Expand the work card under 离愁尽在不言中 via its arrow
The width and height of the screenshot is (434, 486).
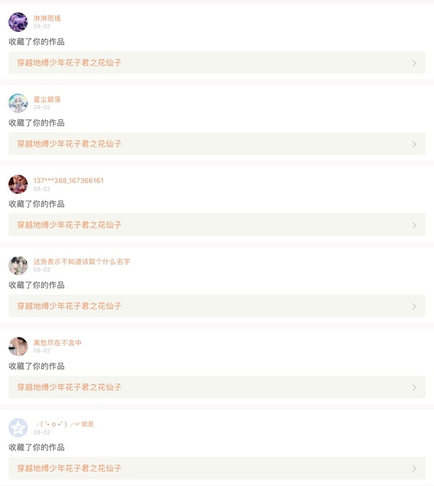pos(414,388)
